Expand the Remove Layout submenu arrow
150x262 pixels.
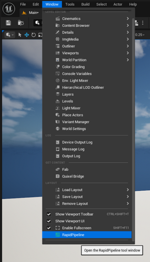[x=128, y=203]
